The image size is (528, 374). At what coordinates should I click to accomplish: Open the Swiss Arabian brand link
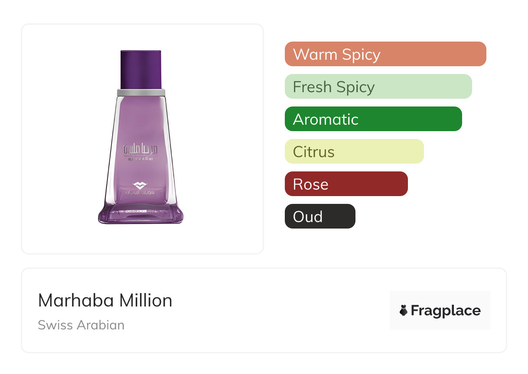81,325
